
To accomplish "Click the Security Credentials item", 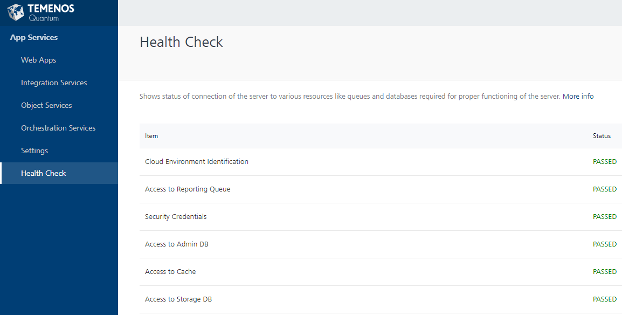I will click(x=176, y=217).
